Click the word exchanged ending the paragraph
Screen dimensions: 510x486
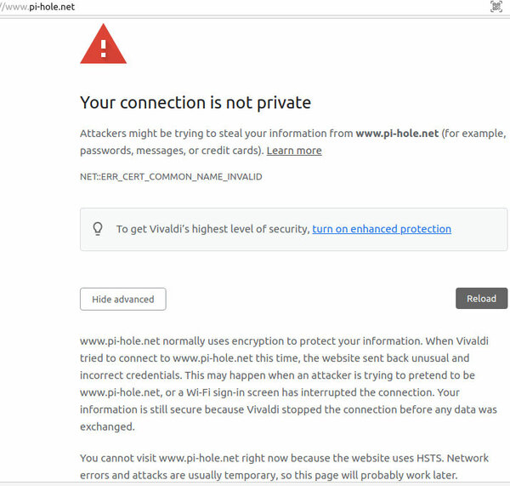click(107, 426)
